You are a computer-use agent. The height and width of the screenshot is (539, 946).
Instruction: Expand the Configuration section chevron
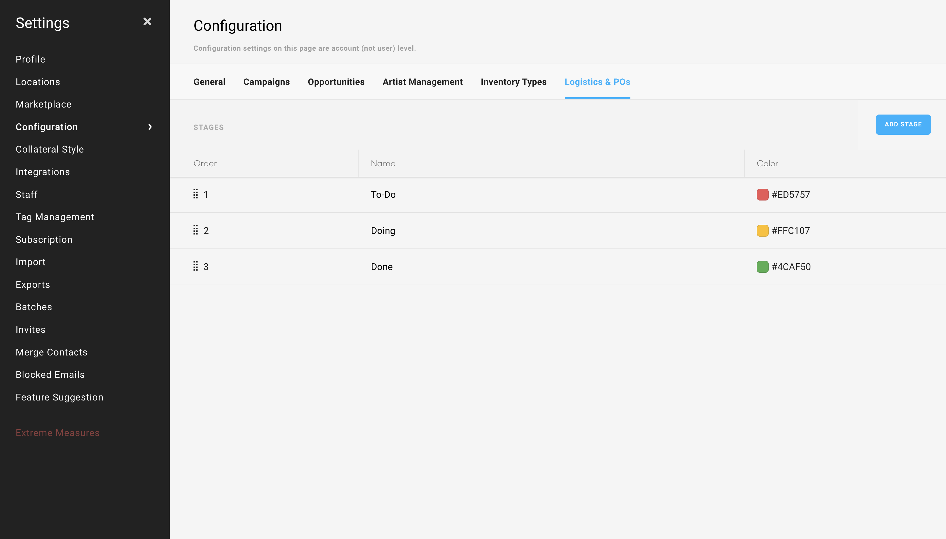tap(150, 127)
